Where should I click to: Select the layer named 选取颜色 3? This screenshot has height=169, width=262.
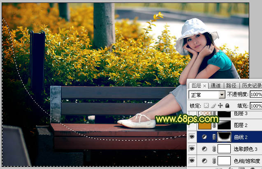pos(245,149)
